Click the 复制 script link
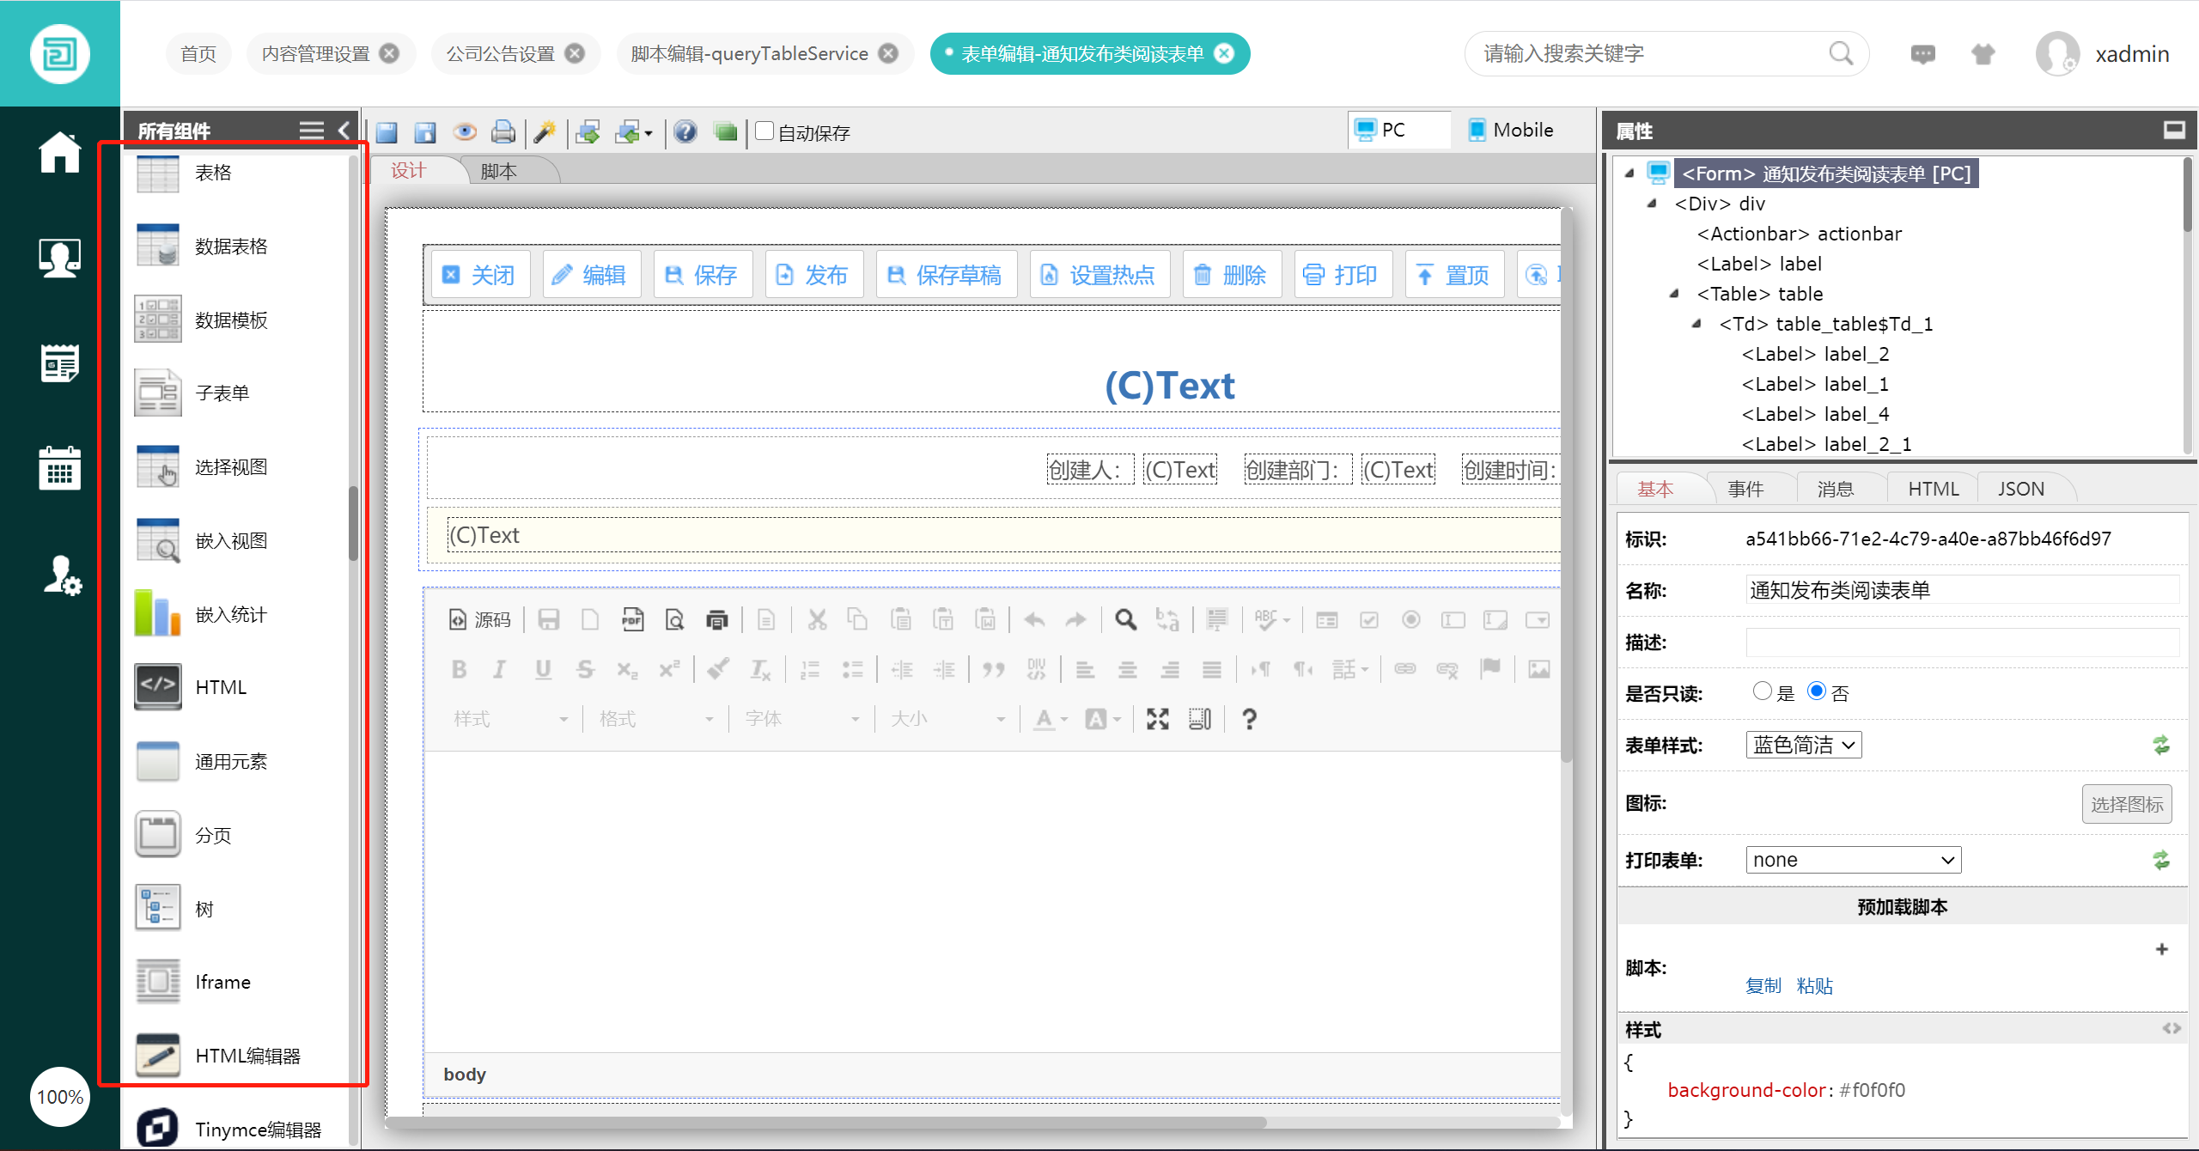This screenshot has width=2199, height=1151. tap(1763, 986)
